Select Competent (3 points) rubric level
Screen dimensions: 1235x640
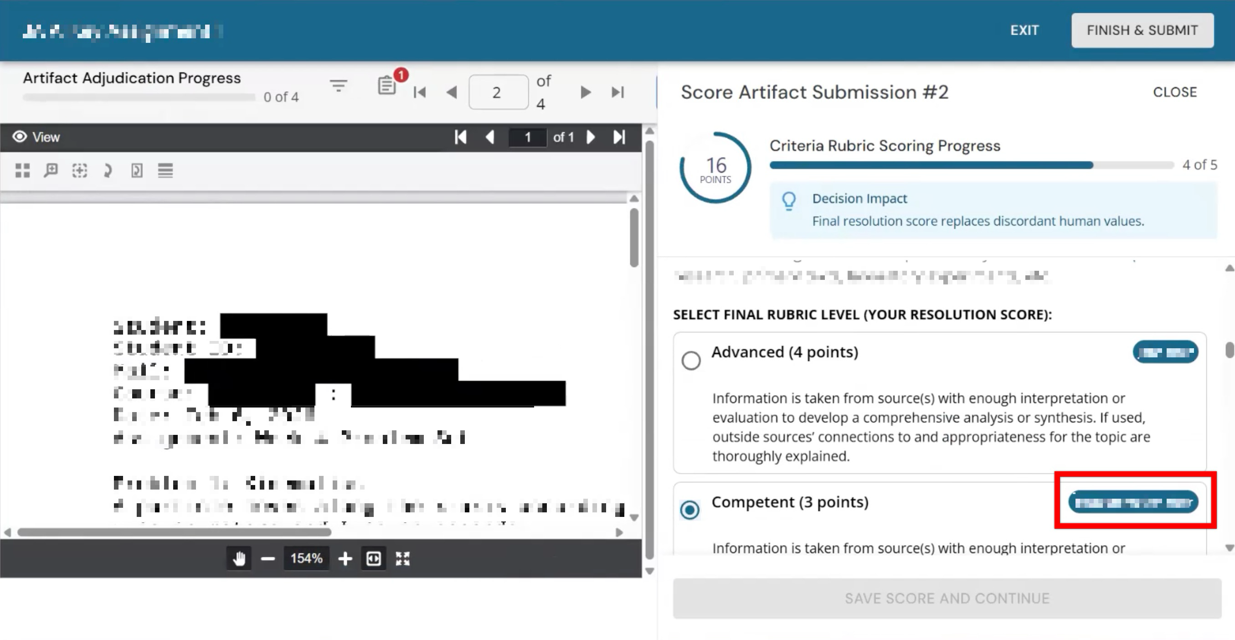tap(690, 510)
